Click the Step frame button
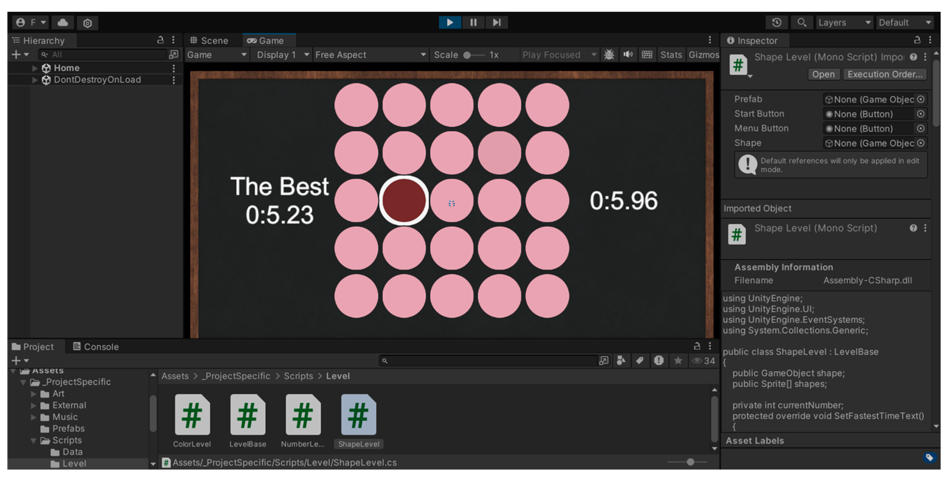 coord(497,22)
